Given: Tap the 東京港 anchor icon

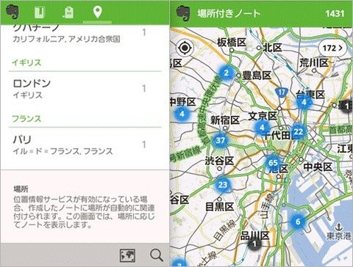Looking at the screenshot, I should click(x=339, y=227).
